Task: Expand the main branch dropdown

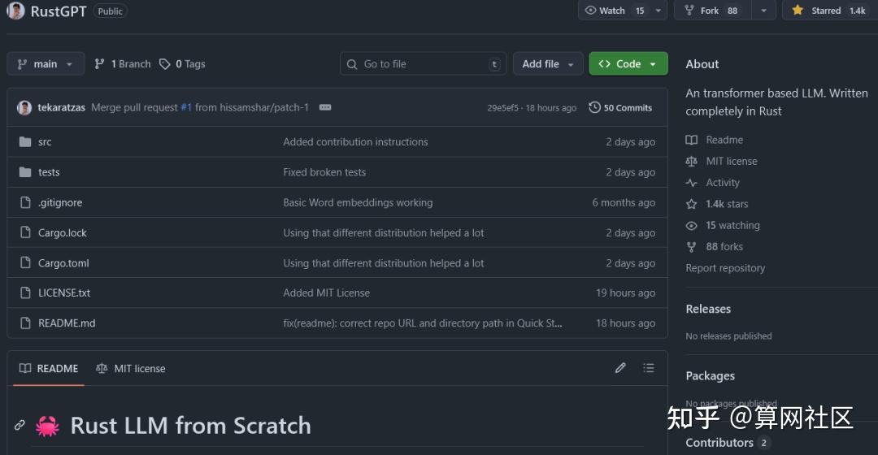Action: 46,64
